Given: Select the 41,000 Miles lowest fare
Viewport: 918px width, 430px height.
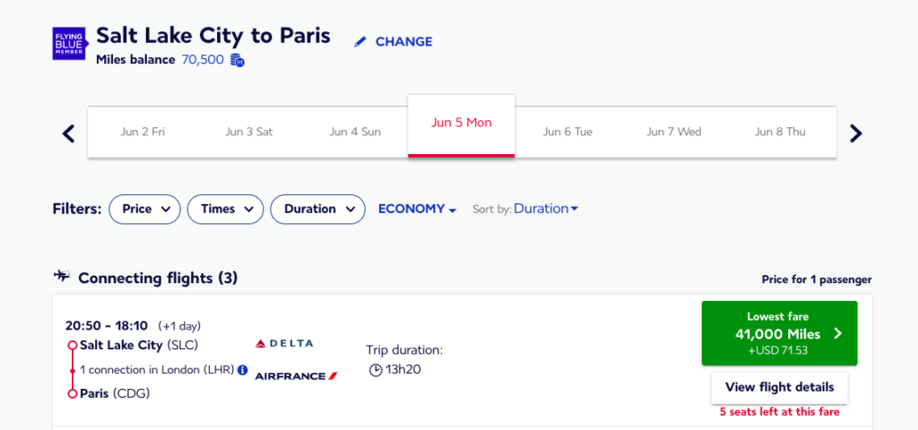Looking at the screenshot, I should pyautogui.click(x=779, y=333).
